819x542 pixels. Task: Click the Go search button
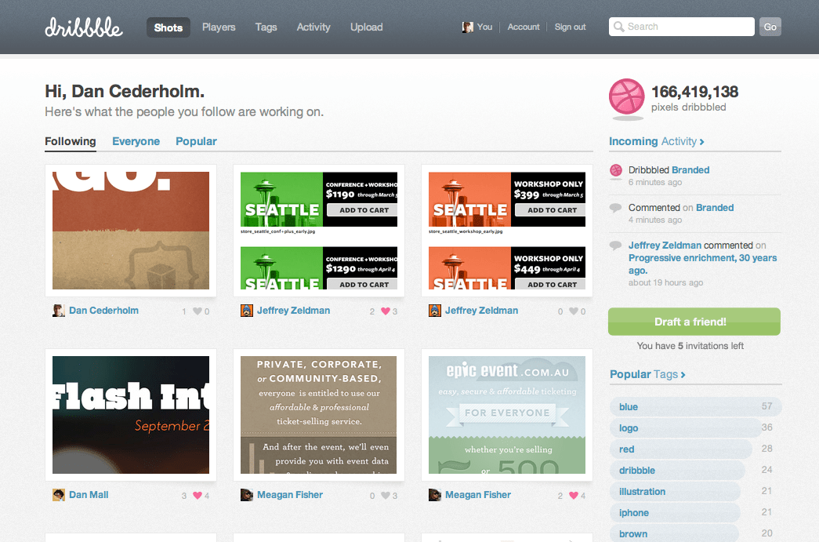point(770,27)
